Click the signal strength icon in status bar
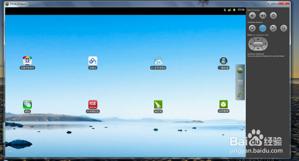 coord(229,10)
